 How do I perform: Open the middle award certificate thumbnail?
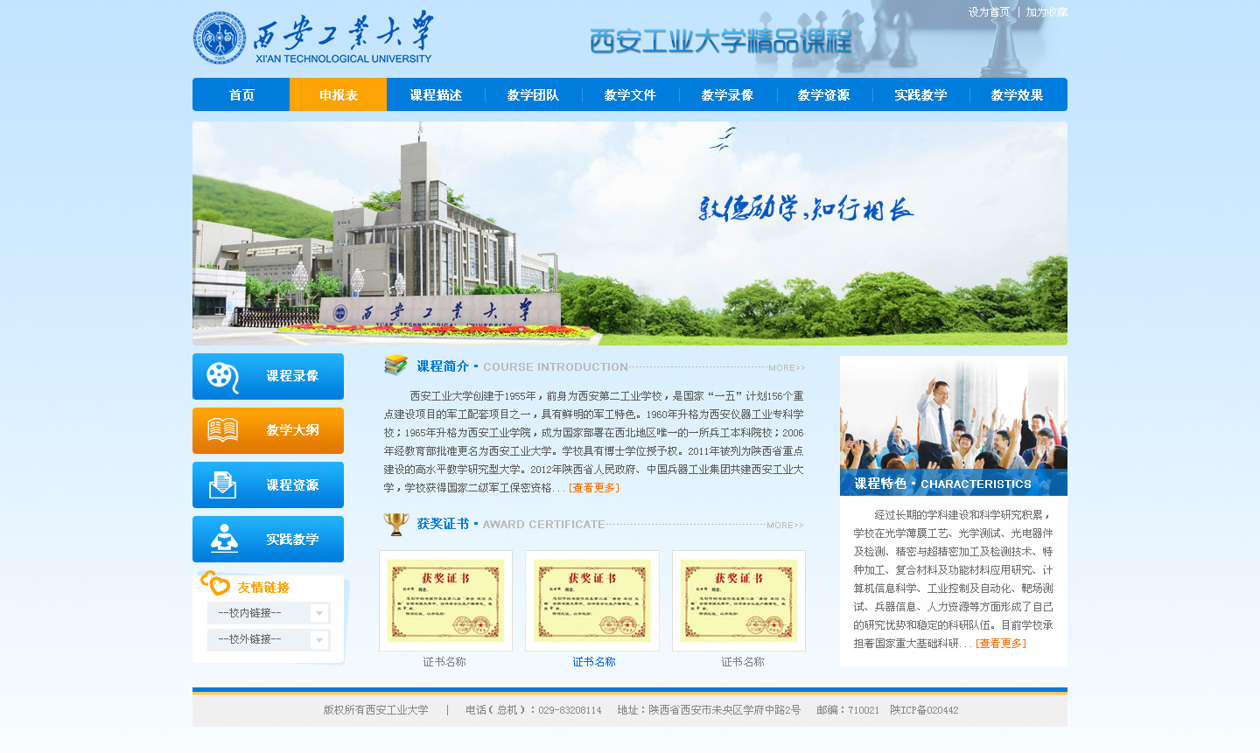[x=592, y=601]
